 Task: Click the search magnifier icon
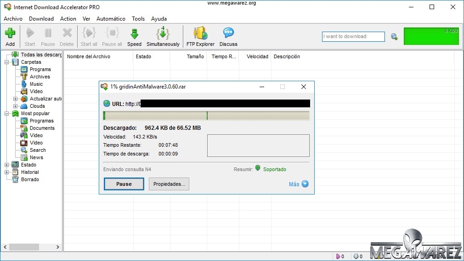click(394, 37)
